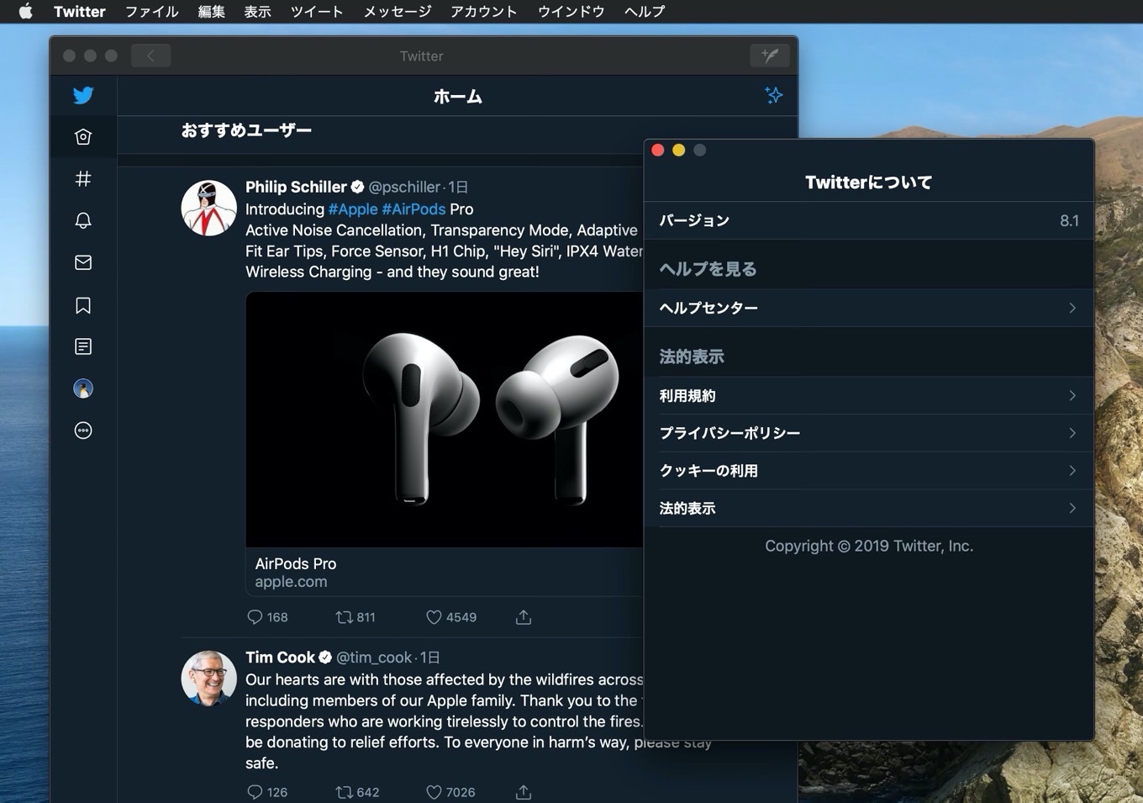The width and height of the screenshot is (1143, 803).
Task: Open the 表示 menu
Action: coord(258,11)
